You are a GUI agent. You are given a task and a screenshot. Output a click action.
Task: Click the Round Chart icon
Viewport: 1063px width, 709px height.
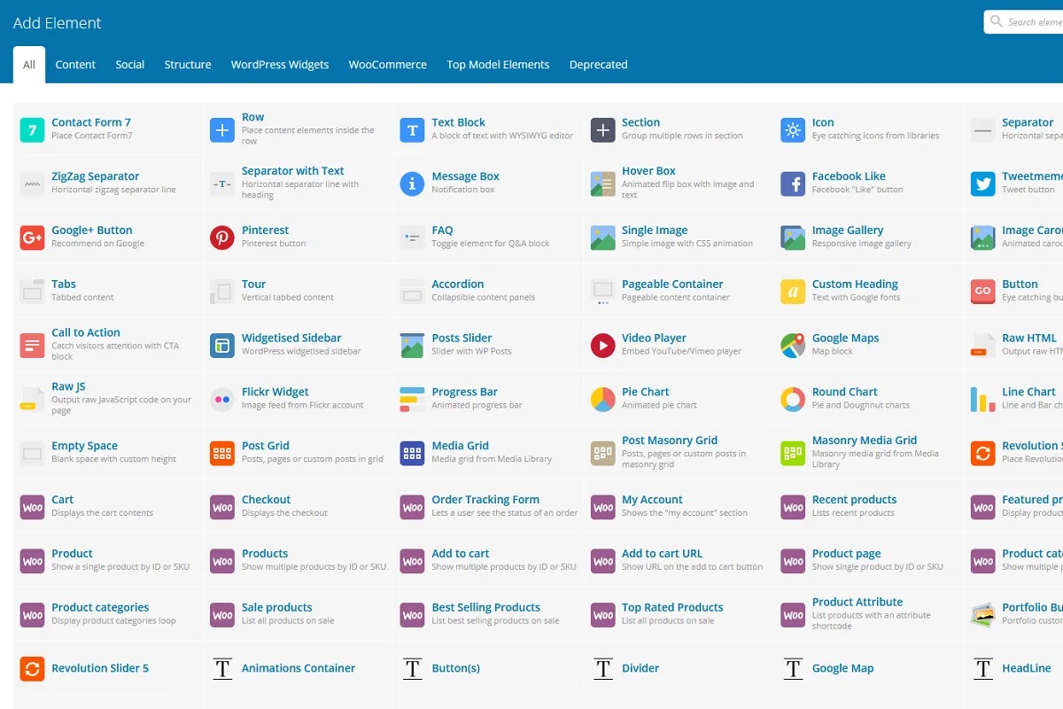(793, 400)
